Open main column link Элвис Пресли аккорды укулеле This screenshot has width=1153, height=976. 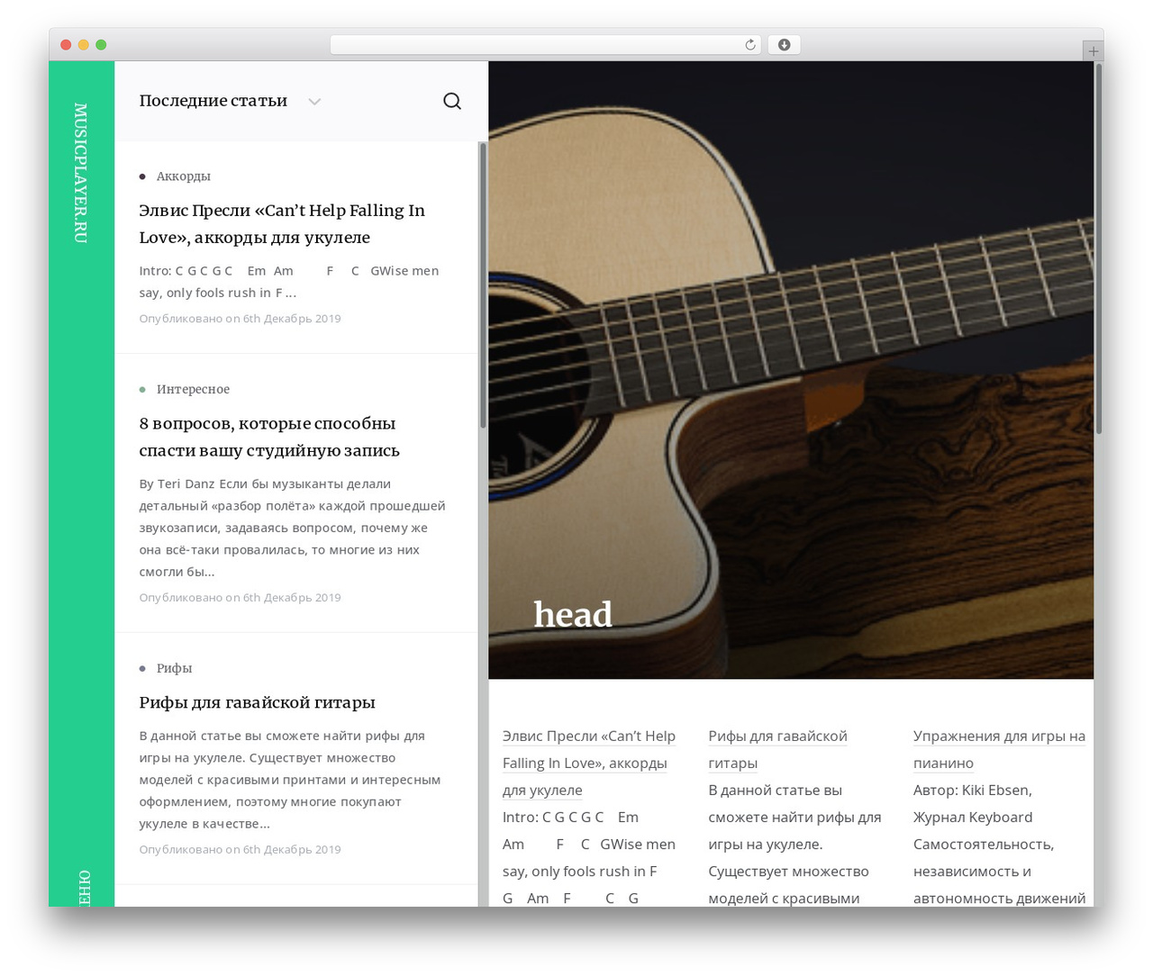point(589,764)
